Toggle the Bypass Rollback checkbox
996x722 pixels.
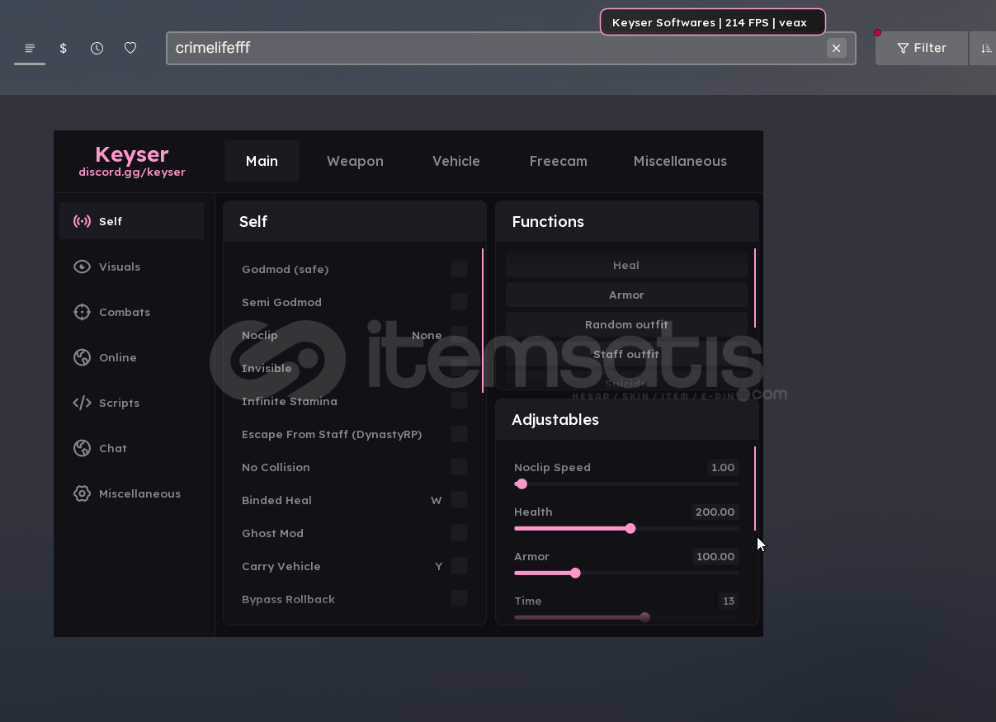click(x=459, y=599)
